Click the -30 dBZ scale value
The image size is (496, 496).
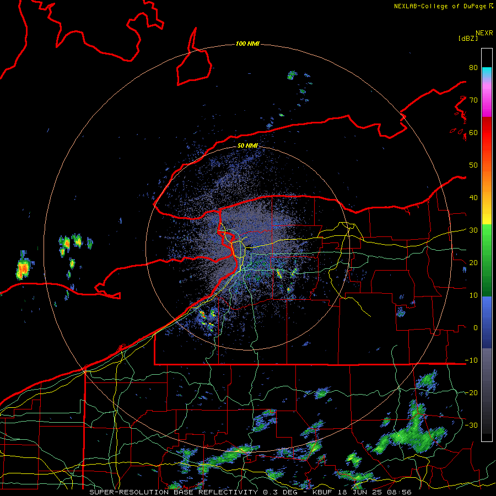pyautogui.click(x=471, y=425)
